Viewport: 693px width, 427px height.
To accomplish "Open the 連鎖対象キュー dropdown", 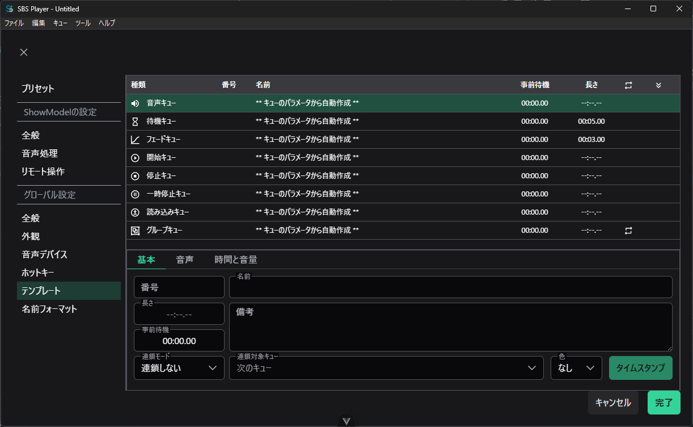I will click(386, 368).
